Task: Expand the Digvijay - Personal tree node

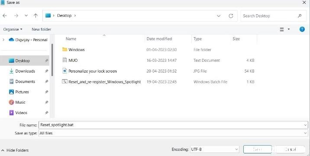Action: [3, 40]
